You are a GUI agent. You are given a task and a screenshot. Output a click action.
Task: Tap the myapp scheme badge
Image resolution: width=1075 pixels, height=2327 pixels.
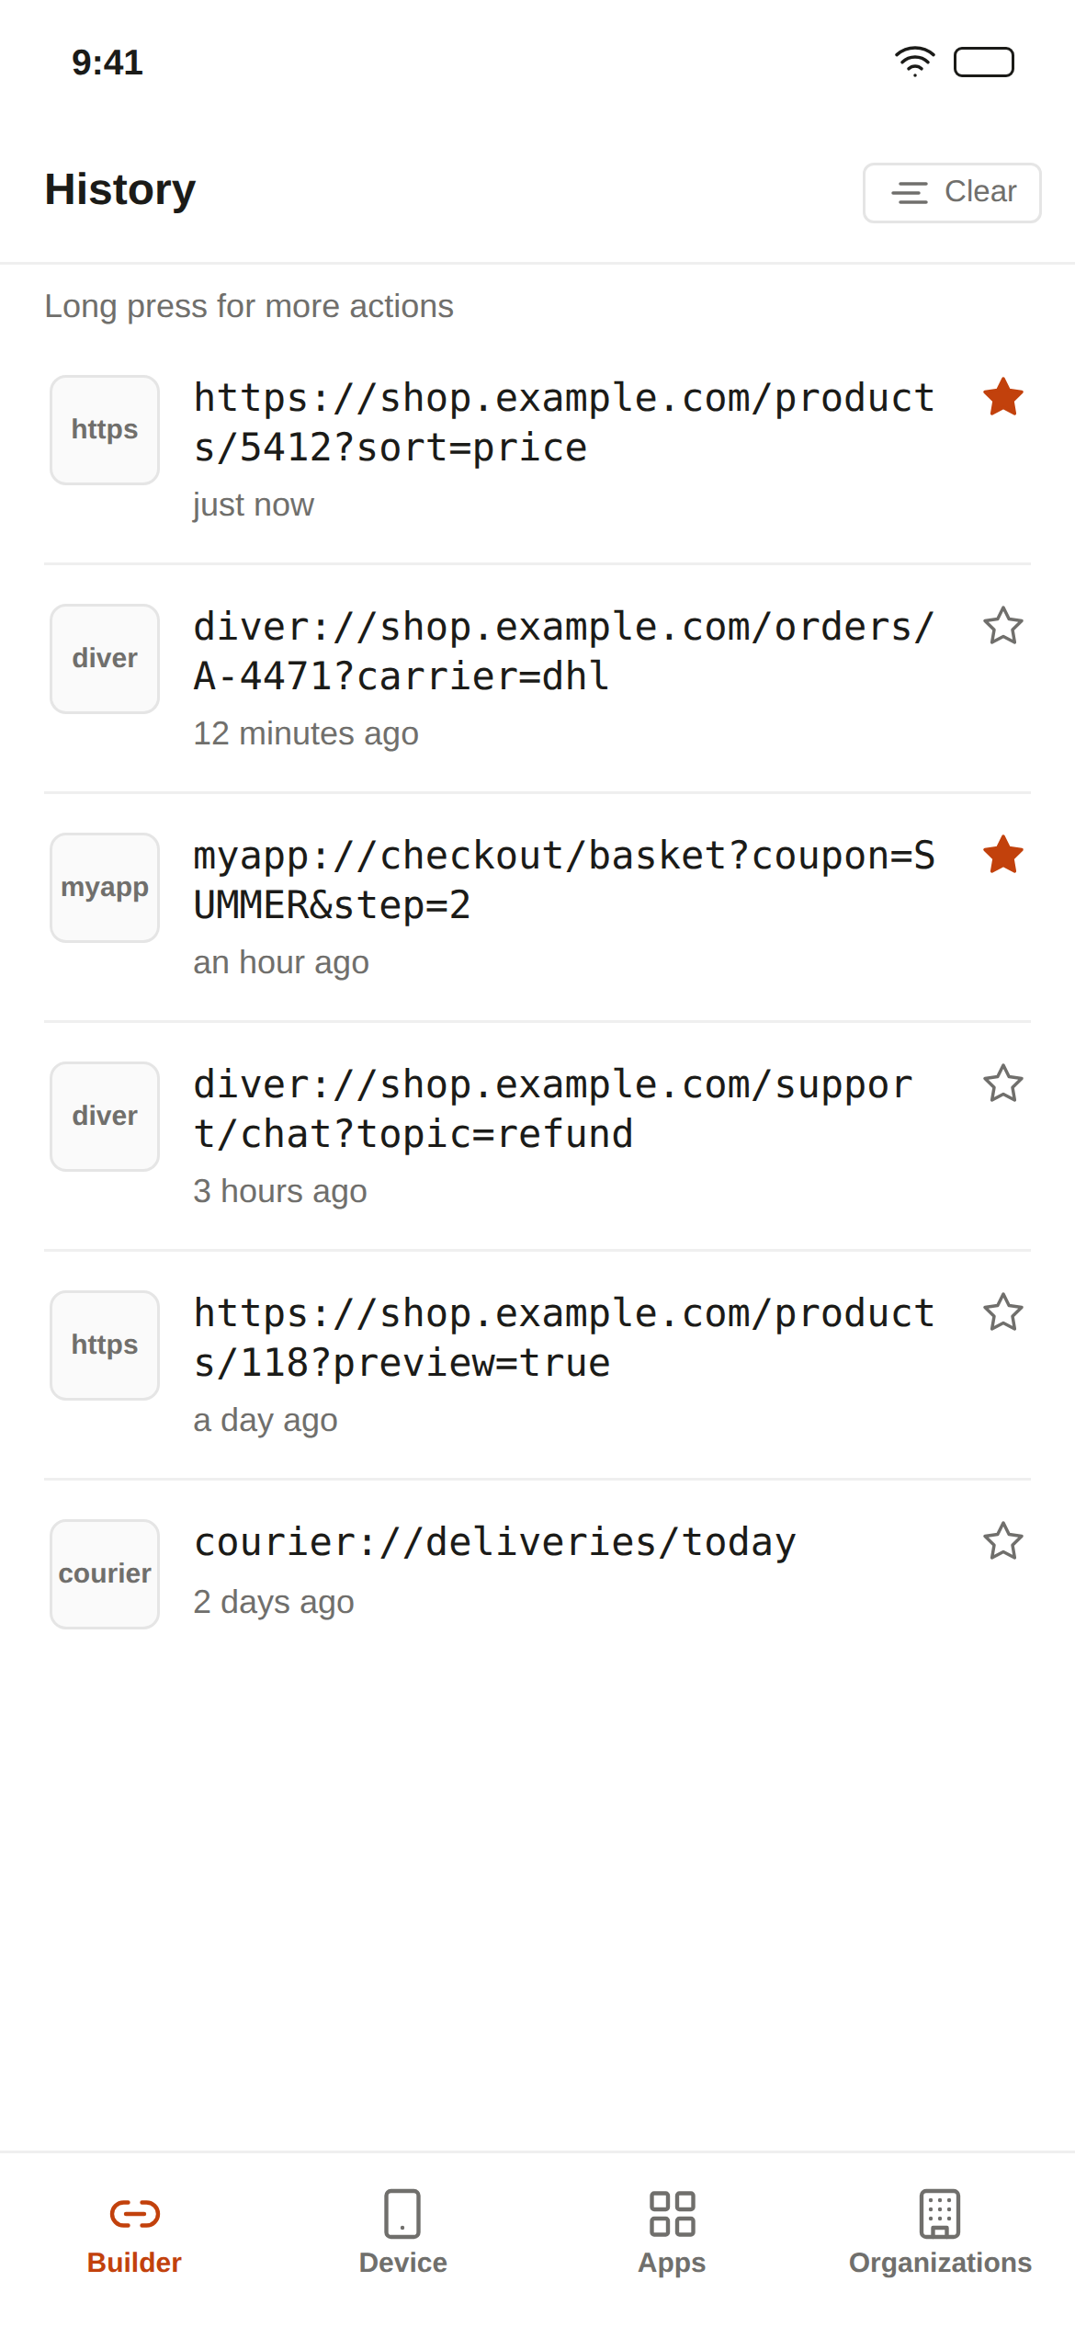pyautogui.click(x=105, y=888)
